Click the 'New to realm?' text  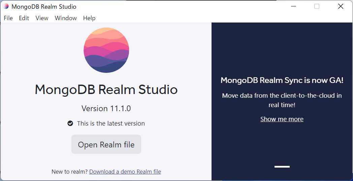coord(70,172)
